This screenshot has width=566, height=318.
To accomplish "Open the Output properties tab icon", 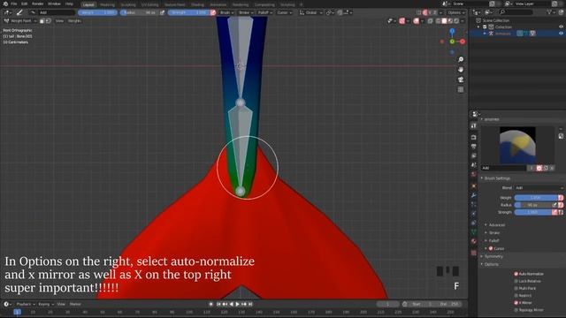I will (474, 147).
